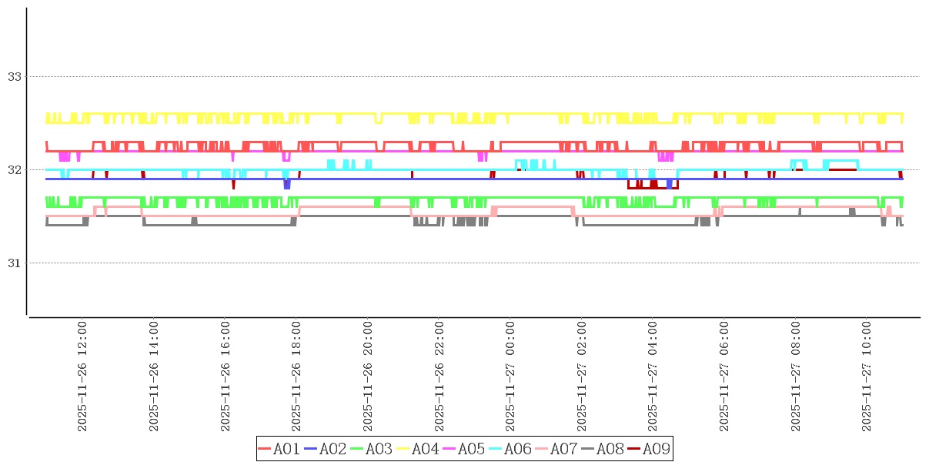The height and width of the screenshot is (462, 929).
Task: Select the 2025-11-26 16:00 time tick label
Action: tap(225, 376)
